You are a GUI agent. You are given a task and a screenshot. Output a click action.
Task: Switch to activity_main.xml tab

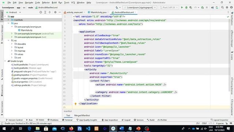pos(74,12)
